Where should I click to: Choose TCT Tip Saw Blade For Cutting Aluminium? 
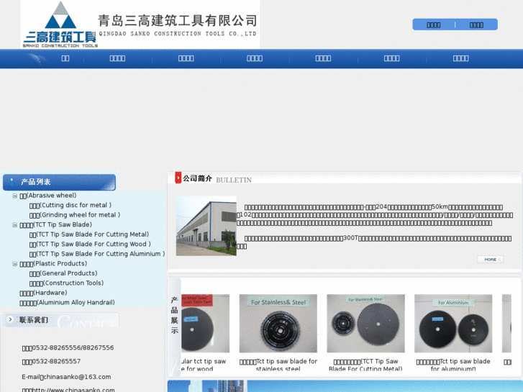point(96,254)
